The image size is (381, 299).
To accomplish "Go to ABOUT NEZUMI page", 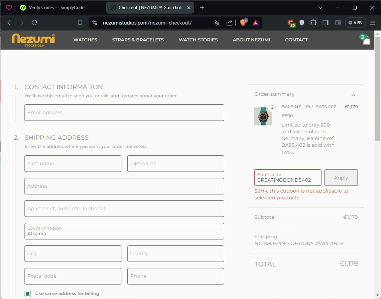I will pos(251,40).
